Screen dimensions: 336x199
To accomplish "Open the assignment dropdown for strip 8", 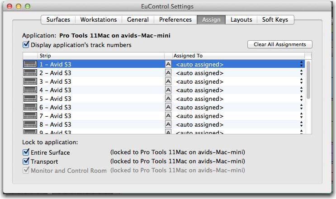I will point(301,124).
